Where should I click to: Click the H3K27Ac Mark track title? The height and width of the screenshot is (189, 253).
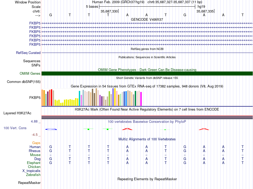[147, 110]
